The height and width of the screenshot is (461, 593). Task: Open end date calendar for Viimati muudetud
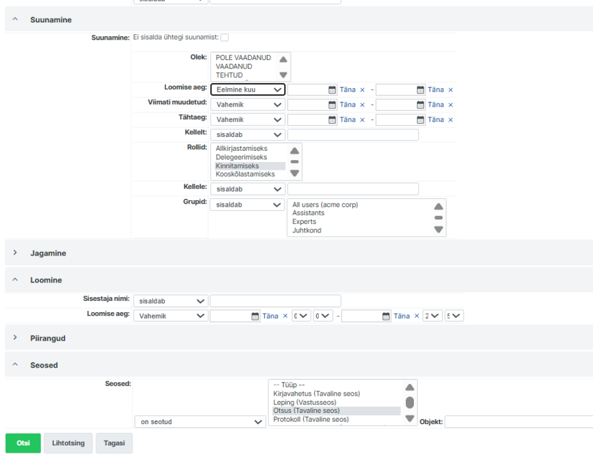[x=420, y=105]
